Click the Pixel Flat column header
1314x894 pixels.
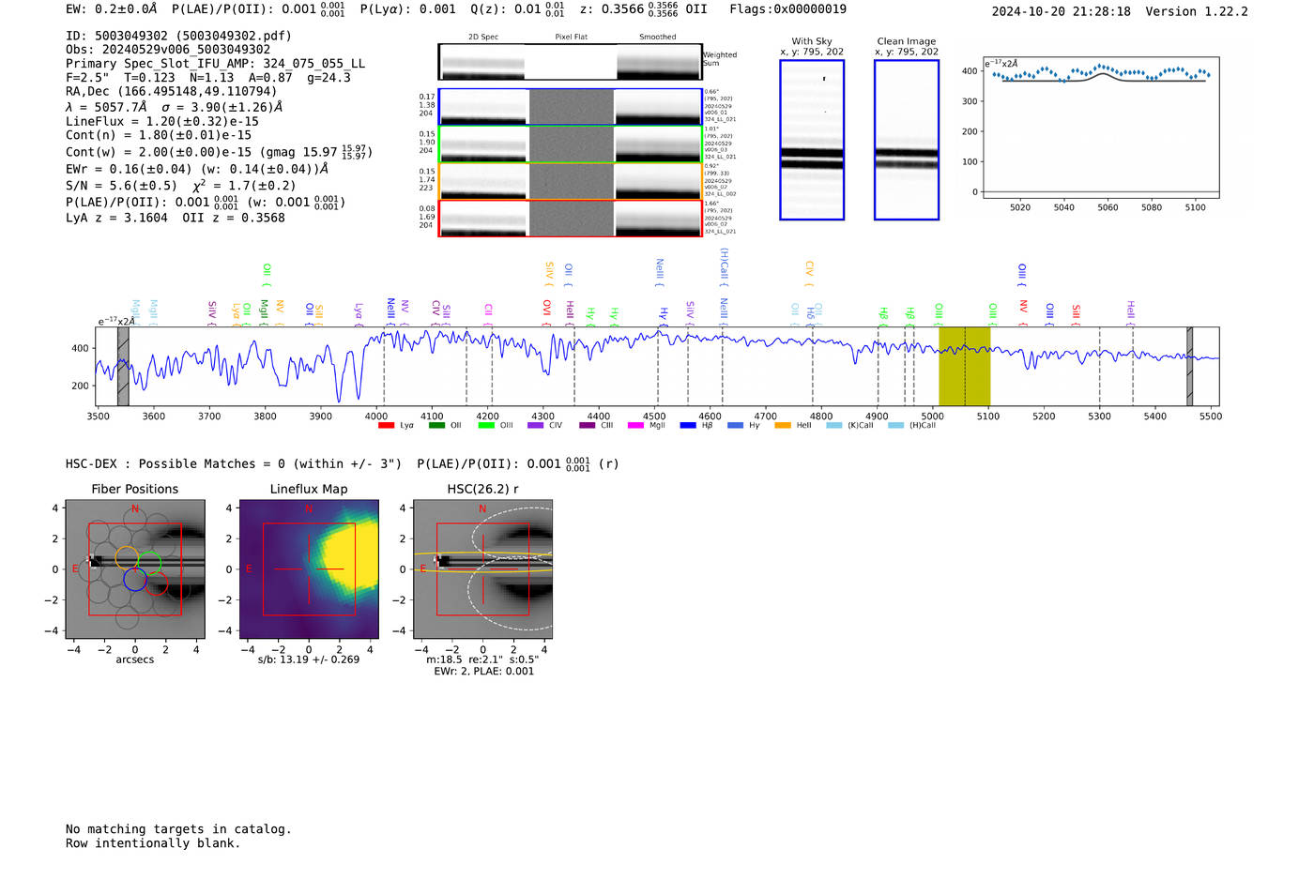(x=572, y=37)
